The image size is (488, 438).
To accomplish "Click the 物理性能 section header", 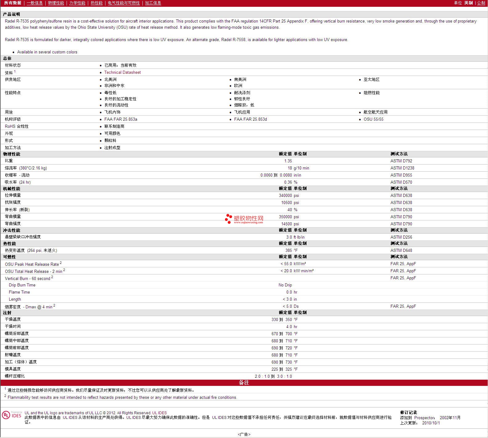I will pyautogui.click(x=12, y=154).
